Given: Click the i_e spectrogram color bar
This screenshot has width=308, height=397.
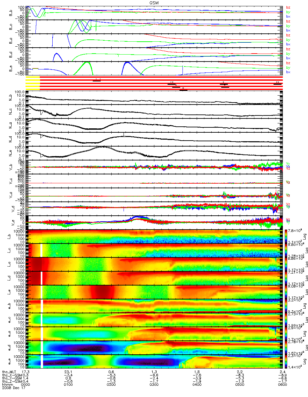Looking at the screenshot, I should (286, 292).
